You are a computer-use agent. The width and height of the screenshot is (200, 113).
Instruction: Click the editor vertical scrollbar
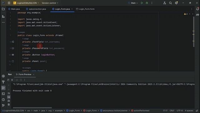point(194,31)
